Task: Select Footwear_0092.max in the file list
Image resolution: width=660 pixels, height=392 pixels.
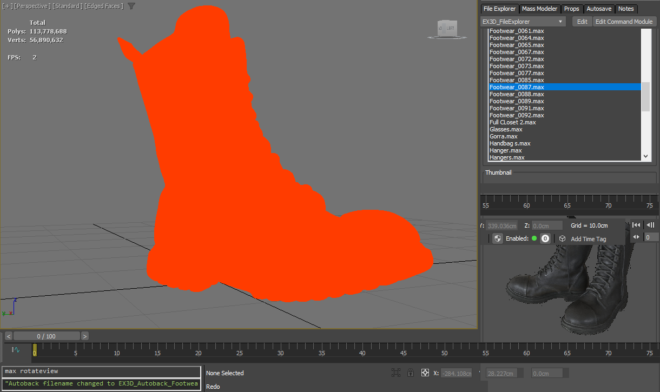Action: click(x=564, y=115)
